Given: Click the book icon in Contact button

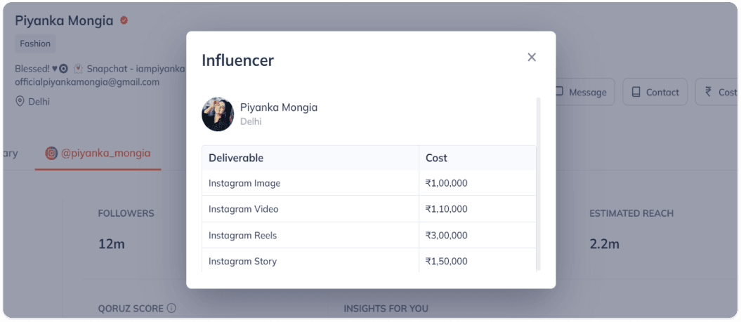Looking at the screenshot, I should pyautogui.click(x=636, y=92).
